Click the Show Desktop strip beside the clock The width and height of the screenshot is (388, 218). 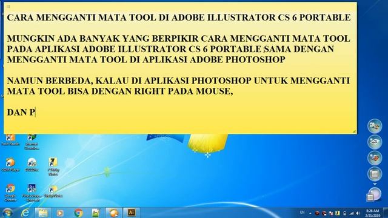pyautogui.click(x=386, y=213)
